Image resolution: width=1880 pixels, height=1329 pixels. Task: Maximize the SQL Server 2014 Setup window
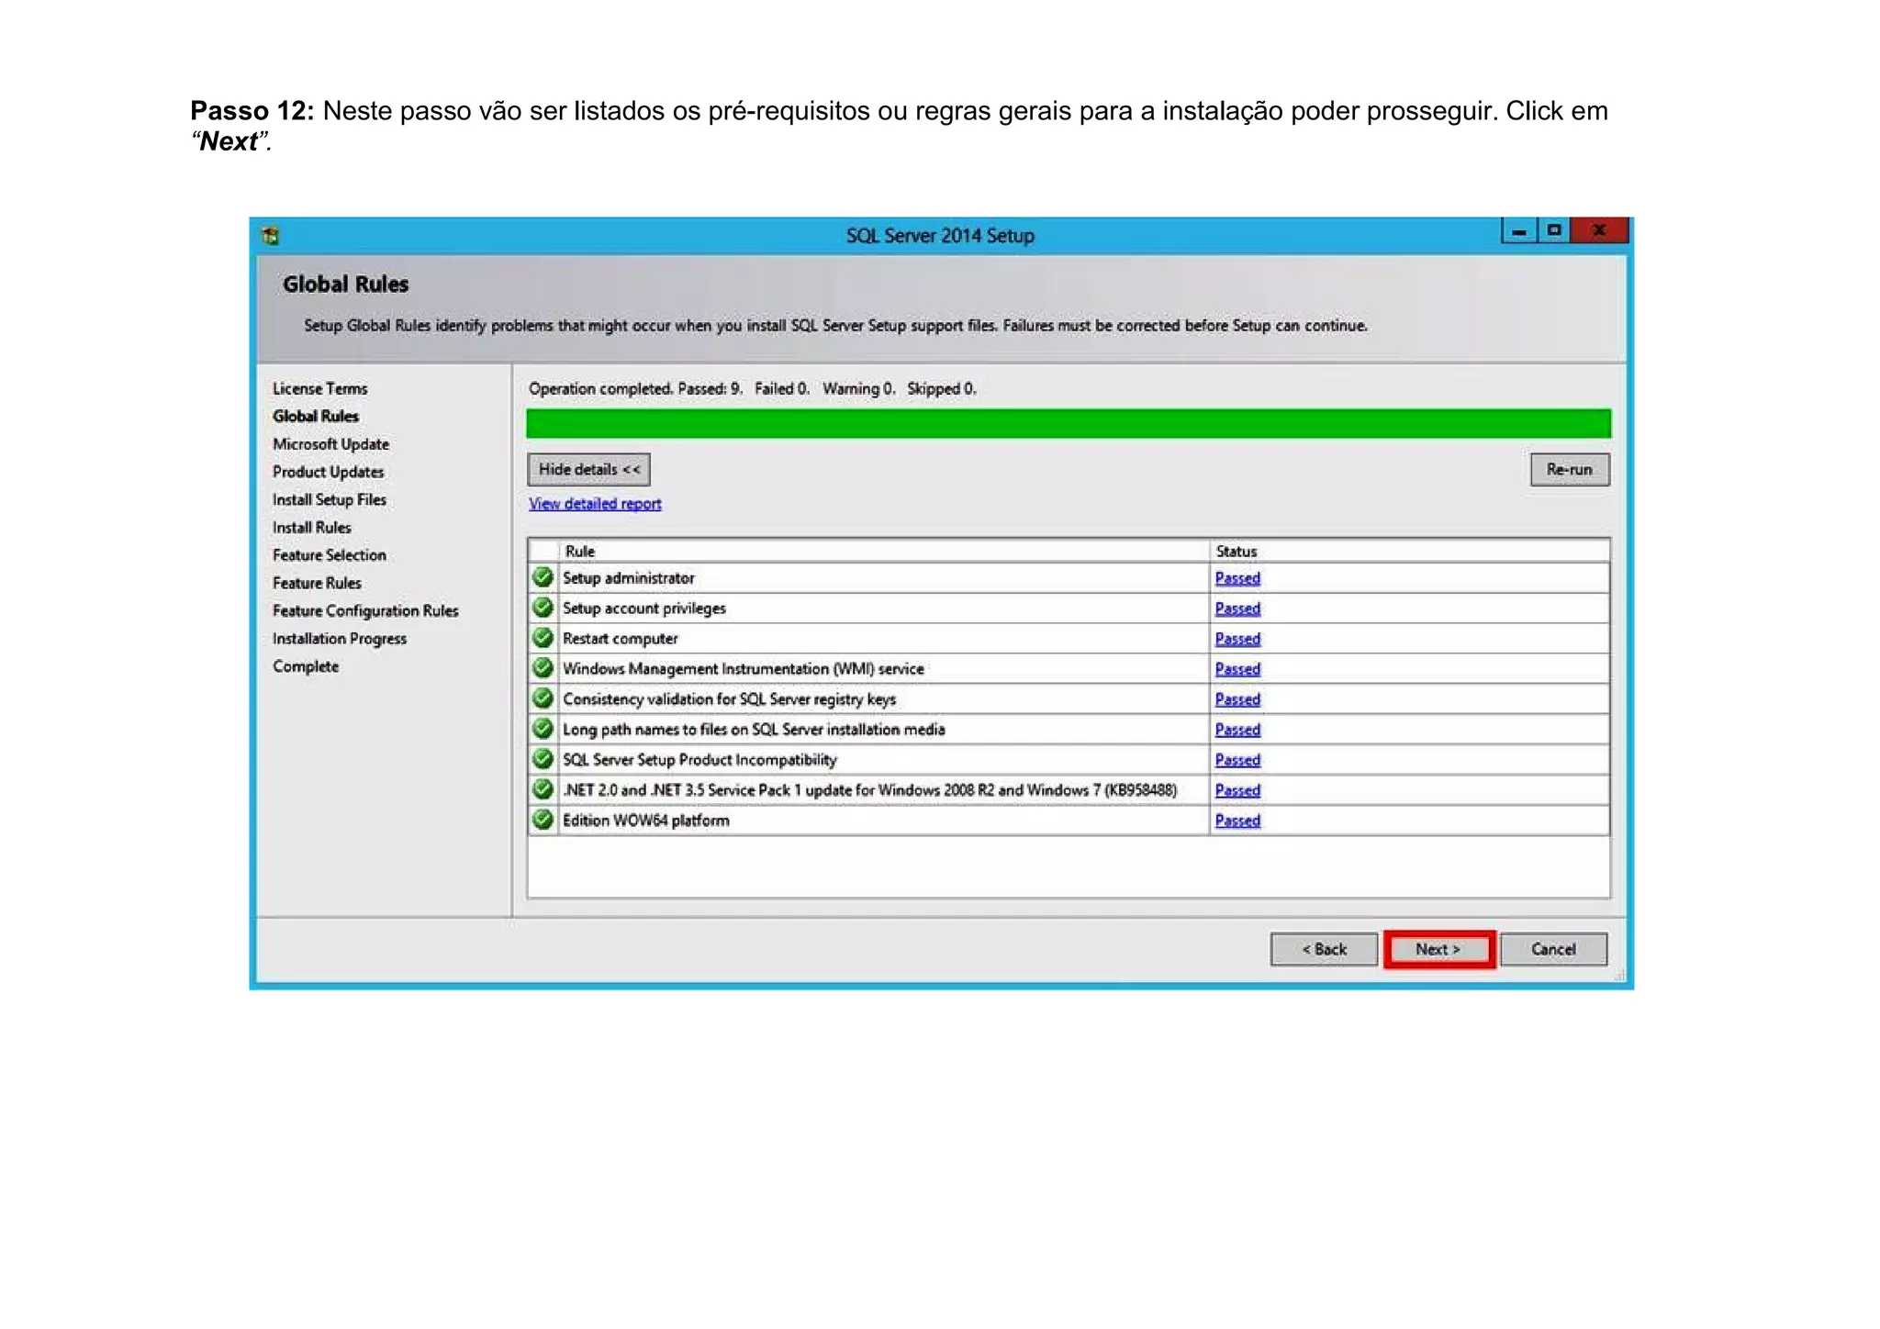click(x=1553, y=231)
